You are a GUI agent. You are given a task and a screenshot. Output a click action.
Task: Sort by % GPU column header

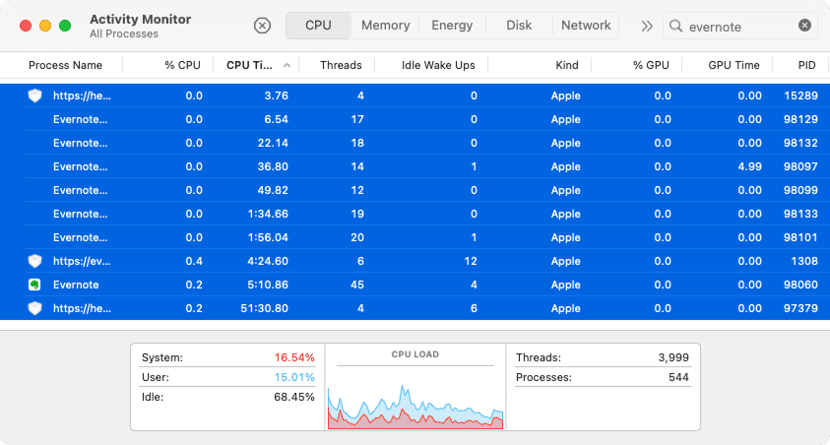(x=651, y=65)
